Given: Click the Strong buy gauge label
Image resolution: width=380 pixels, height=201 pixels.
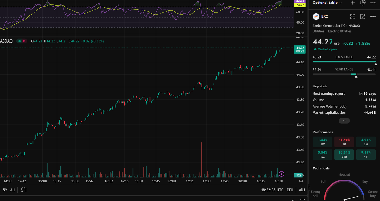Looking at the screenshot, I should pos(373,194).
